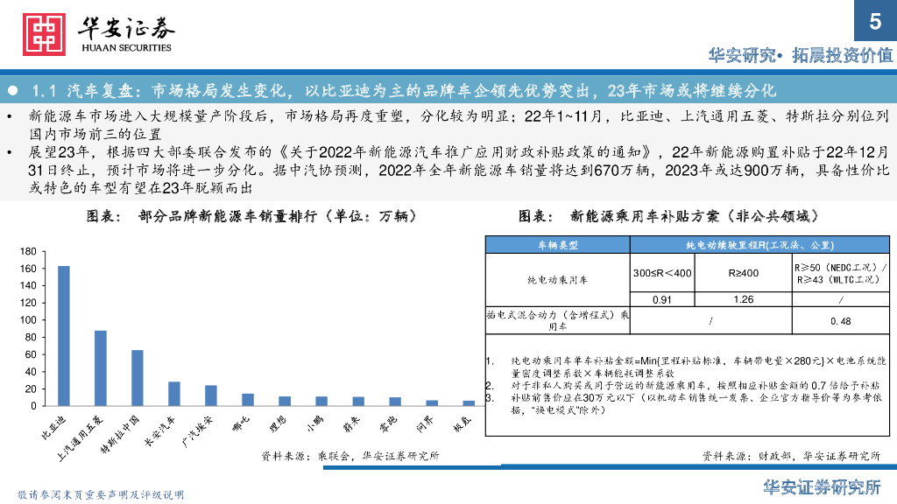
Task: Click the axis label 长安汽车
Action: pos(160,431)
